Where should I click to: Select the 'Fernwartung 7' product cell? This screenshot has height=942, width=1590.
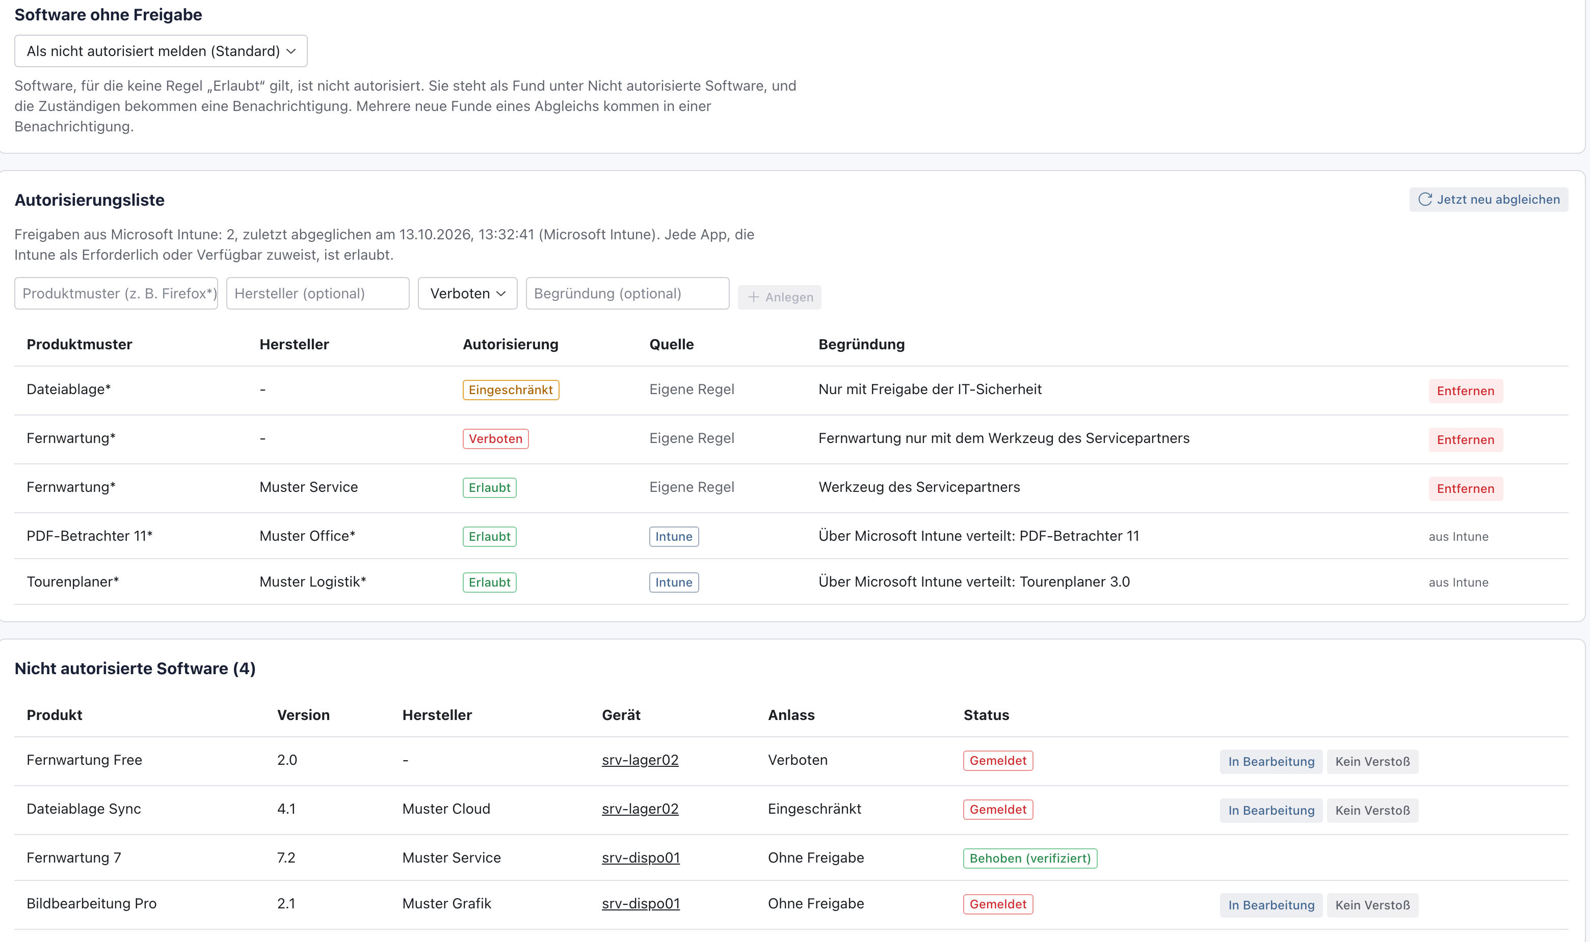point(74,857)
